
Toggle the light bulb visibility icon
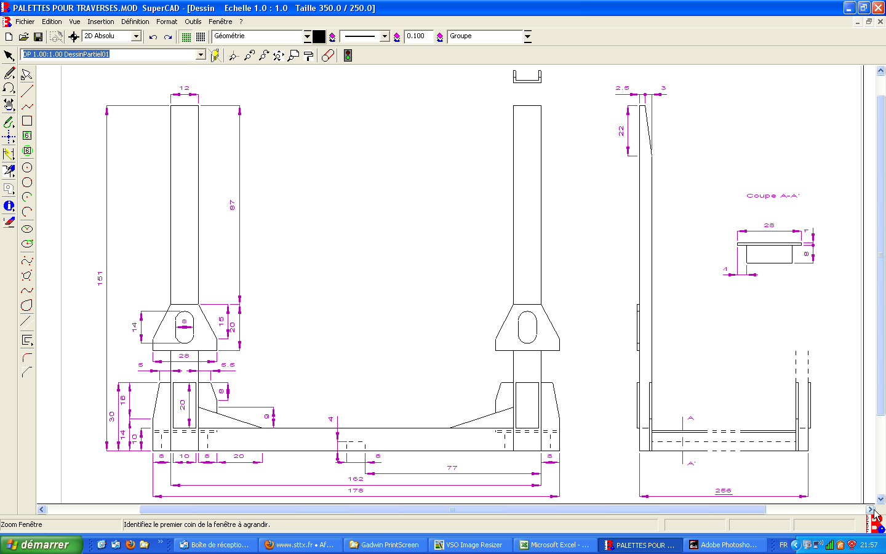coord(215,55)
